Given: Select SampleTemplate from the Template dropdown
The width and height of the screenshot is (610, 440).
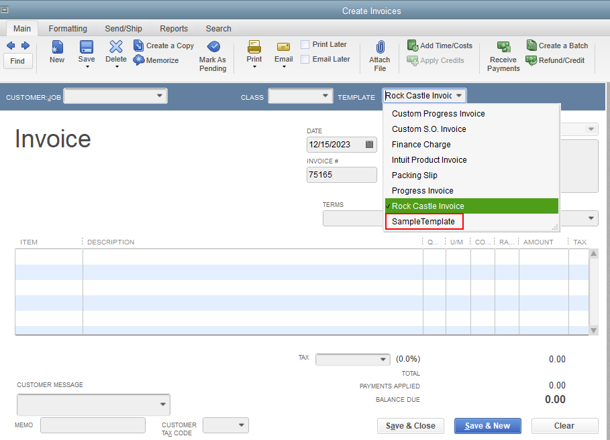Looking at the screenshot, I should click(423, 221).
